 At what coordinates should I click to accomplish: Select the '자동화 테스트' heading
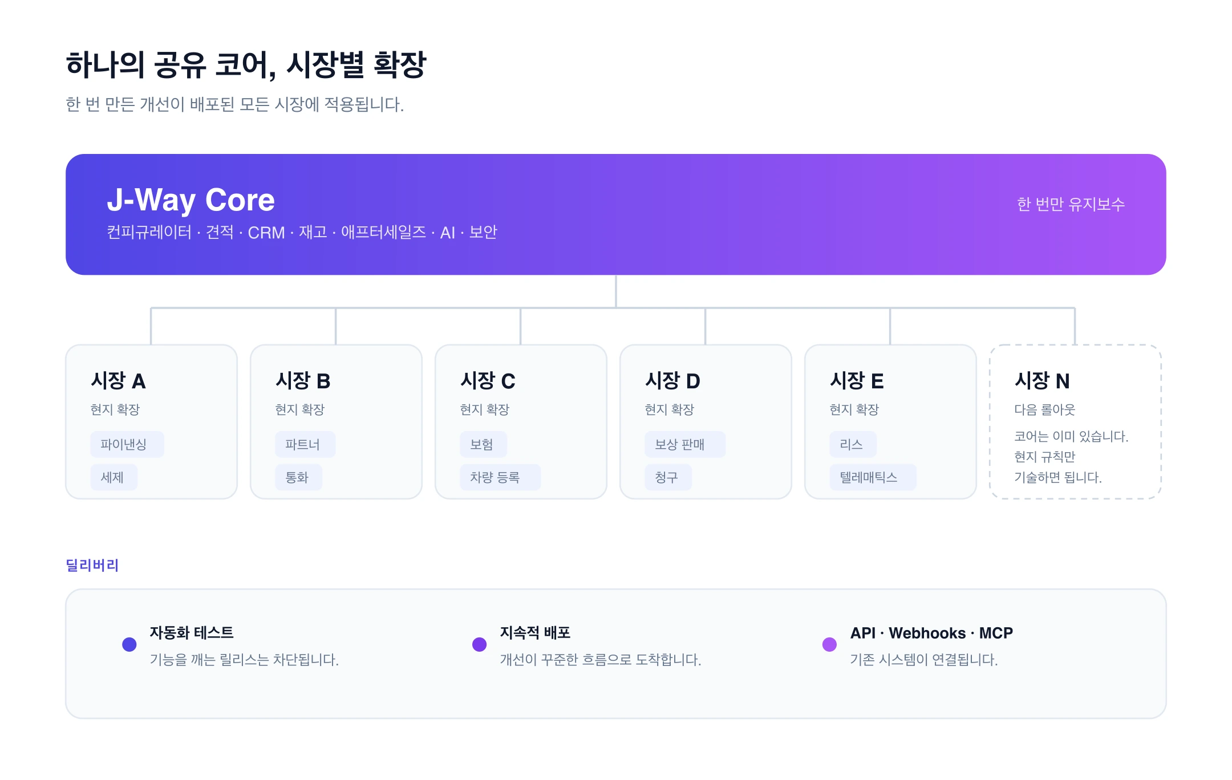[x=192, y=632]
